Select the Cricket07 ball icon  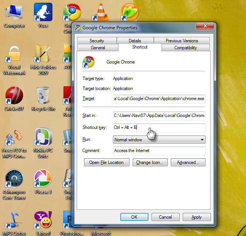pos(14,99)
